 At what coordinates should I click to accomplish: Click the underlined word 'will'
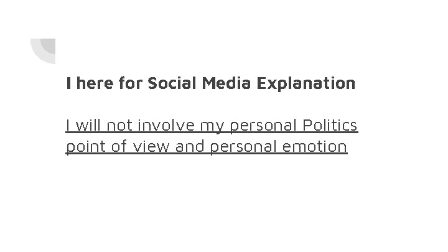click(88, 126)
